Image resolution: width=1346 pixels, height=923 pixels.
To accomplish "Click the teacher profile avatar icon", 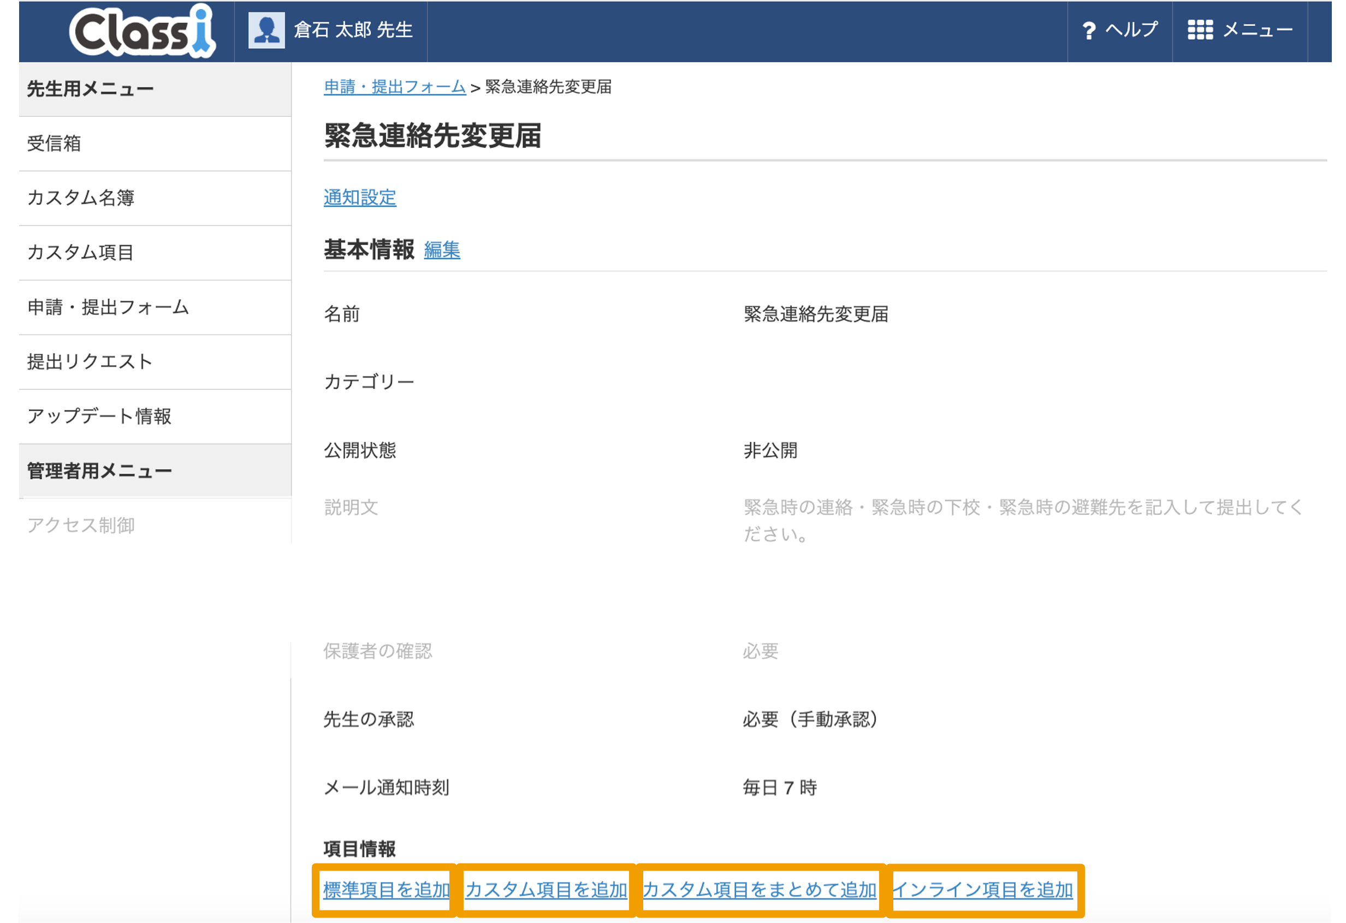I will point(266,30).
